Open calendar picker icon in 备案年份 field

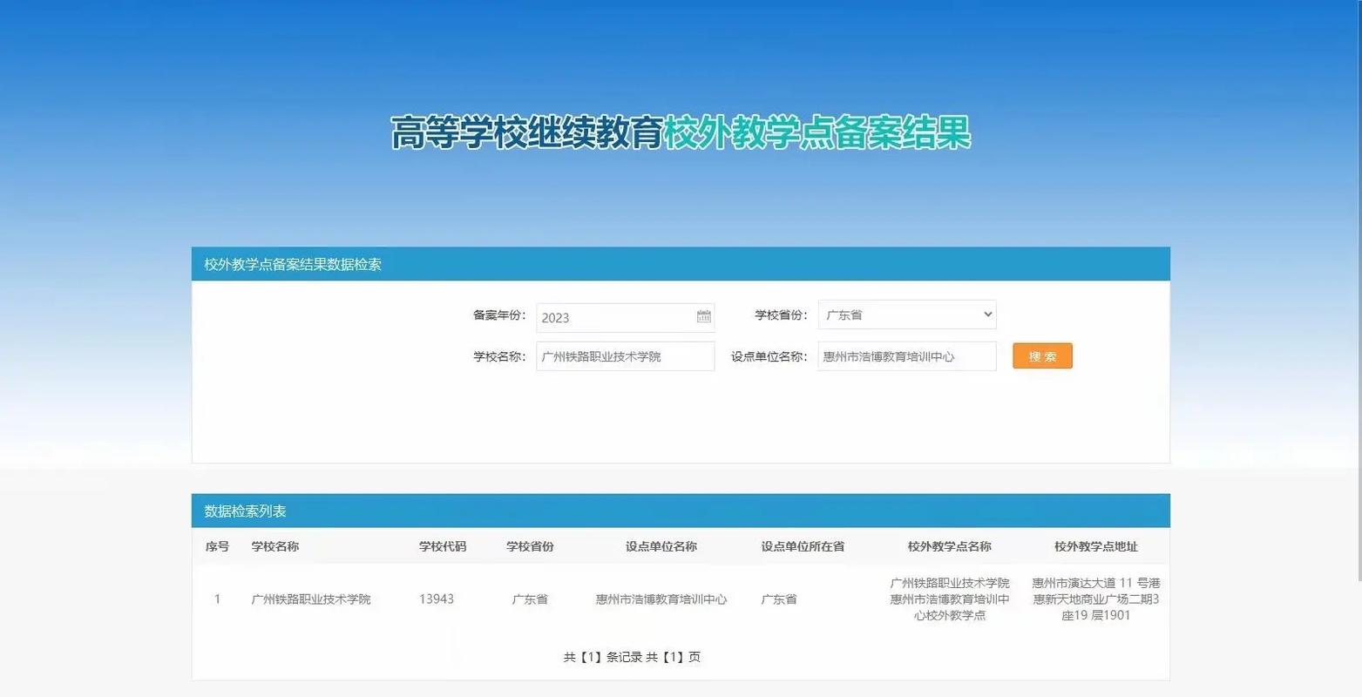(x=704, y=316)
